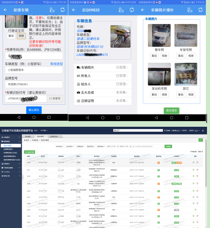Tap 常用类型 link
Screen dimensions: 210x228
pos(56,64)
